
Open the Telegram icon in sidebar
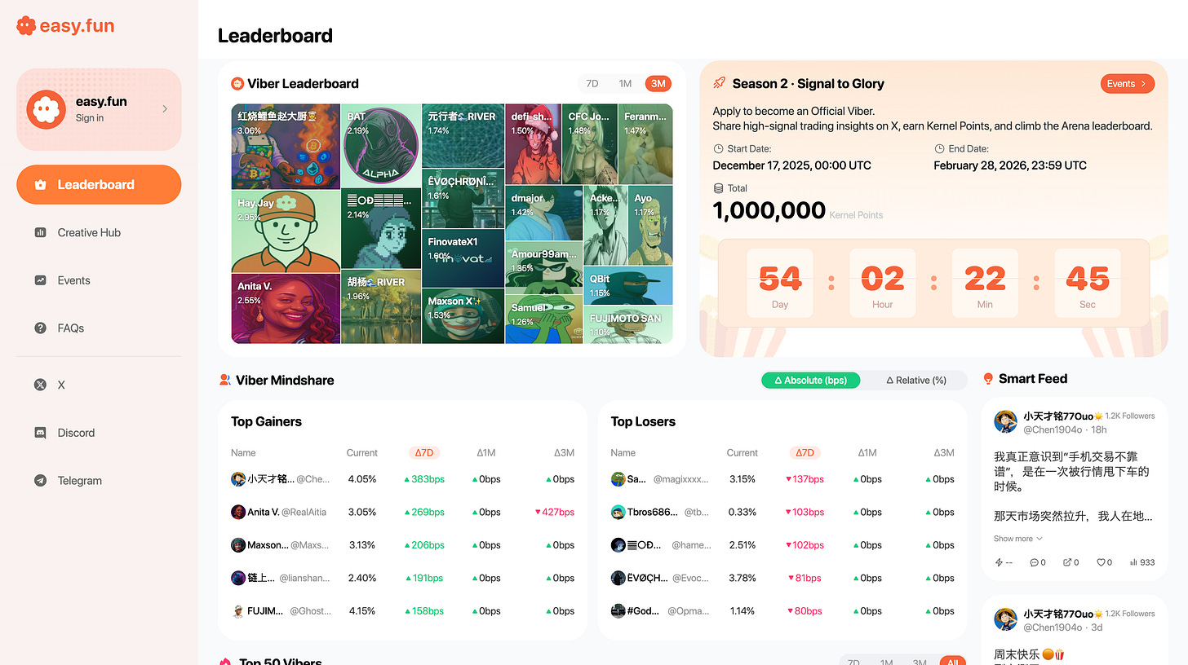(40, 481)
